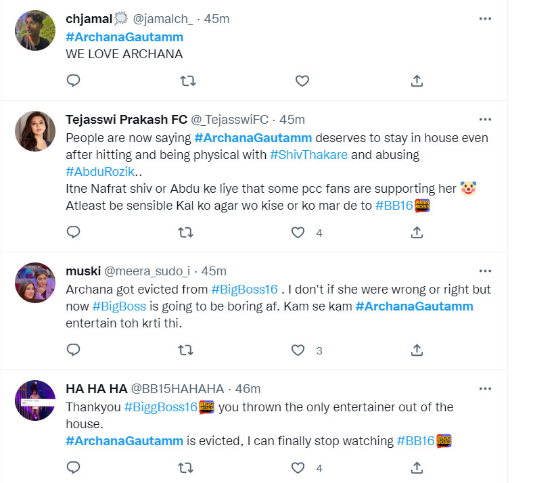Reply to Tejasswi Prakash FC's tweet
This screenshot has width=533, height=483.
(x=74, y=233)
